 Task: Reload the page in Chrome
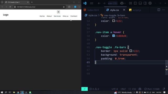point(10,7)
